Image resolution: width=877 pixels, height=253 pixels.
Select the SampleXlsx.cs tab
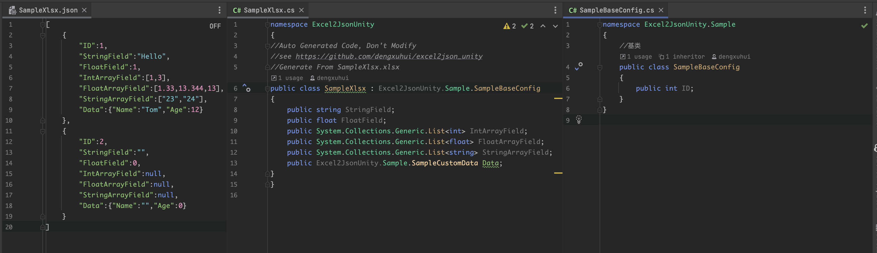[268, 10]
